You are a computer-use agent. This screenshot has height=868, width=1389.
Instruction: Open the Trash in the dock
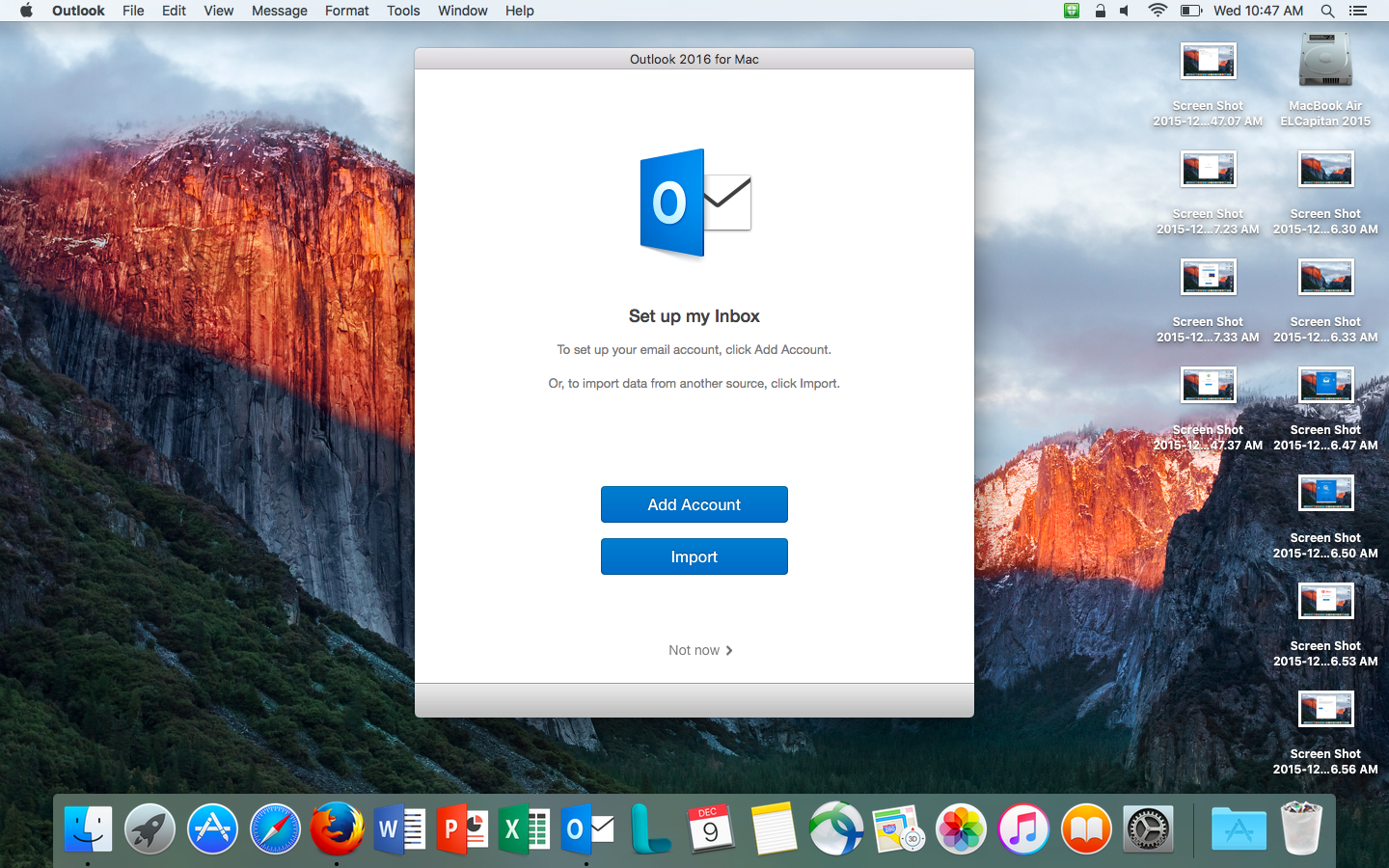pyautogui.click(x=1300, y=828)
